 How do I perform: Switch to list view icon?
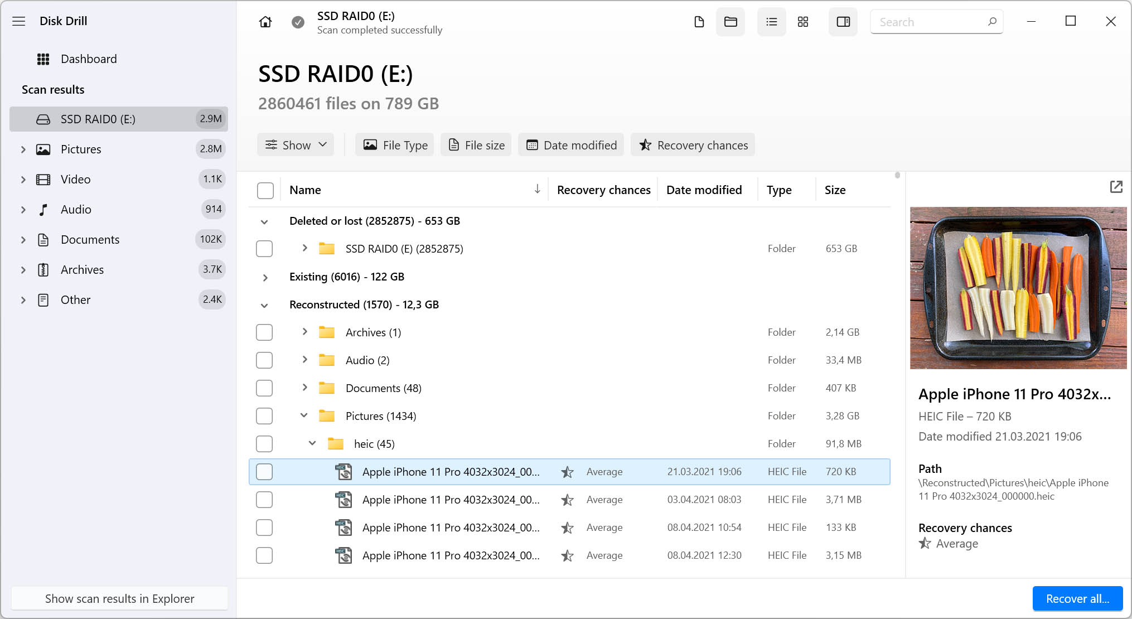[x=771, y=21]
